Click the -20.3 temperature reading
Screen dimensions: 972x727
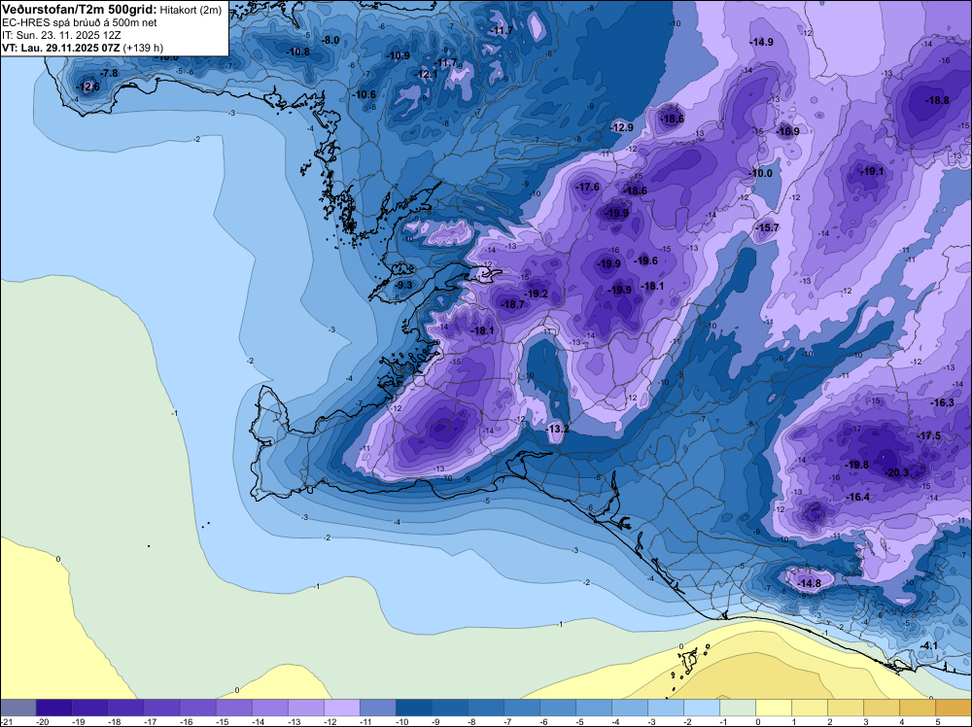click(897, 473)
